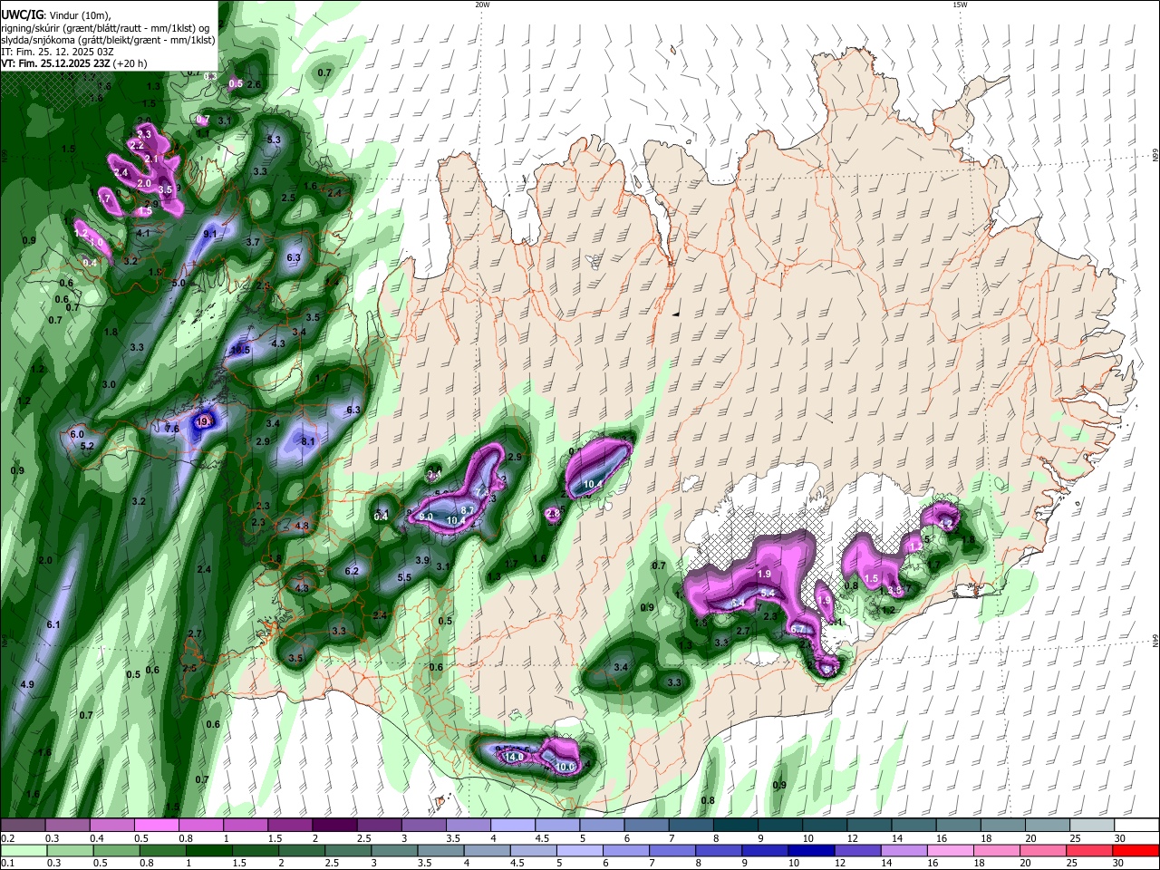This screenshot has height=870, width=1160.
Task: Click the 'slydda/snjókoma' snow legend description line
Action: click(108, 40)
